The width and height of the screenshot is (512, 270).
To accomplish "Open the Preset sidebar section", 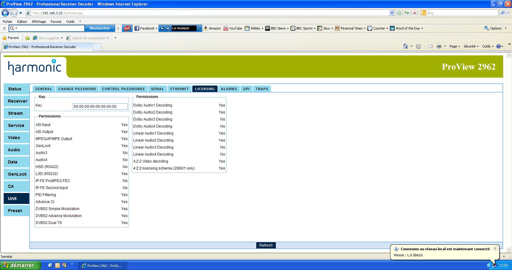I will (x=16, y=211).
